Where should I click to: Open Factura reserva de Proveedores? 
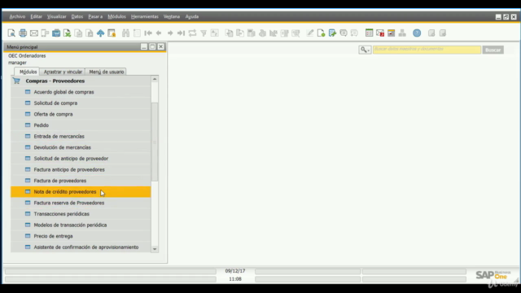point(81,203)
